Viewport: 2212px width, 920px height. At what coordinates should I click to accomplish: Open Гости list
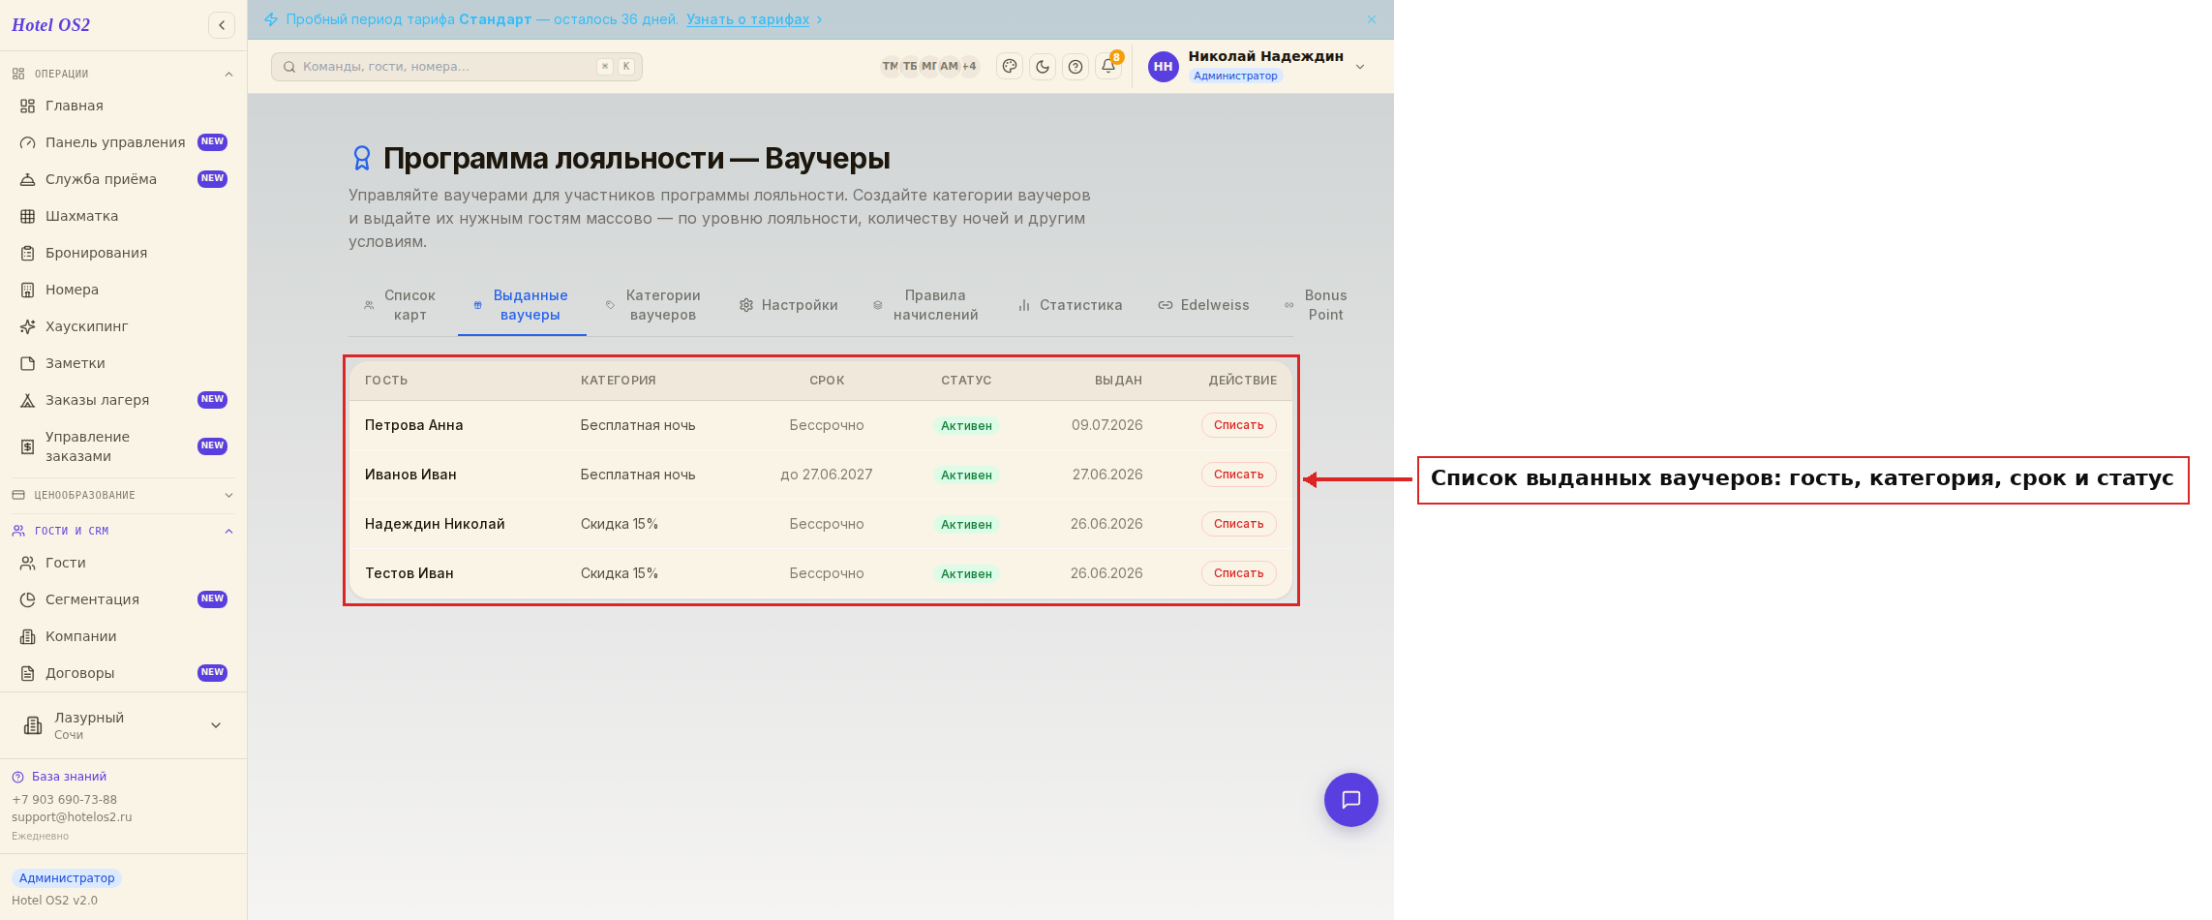[123, 563]
